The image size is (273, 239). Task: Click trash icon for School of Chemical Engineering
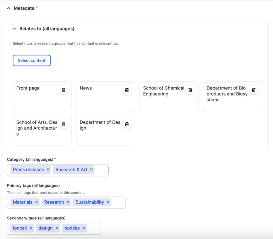190,90
